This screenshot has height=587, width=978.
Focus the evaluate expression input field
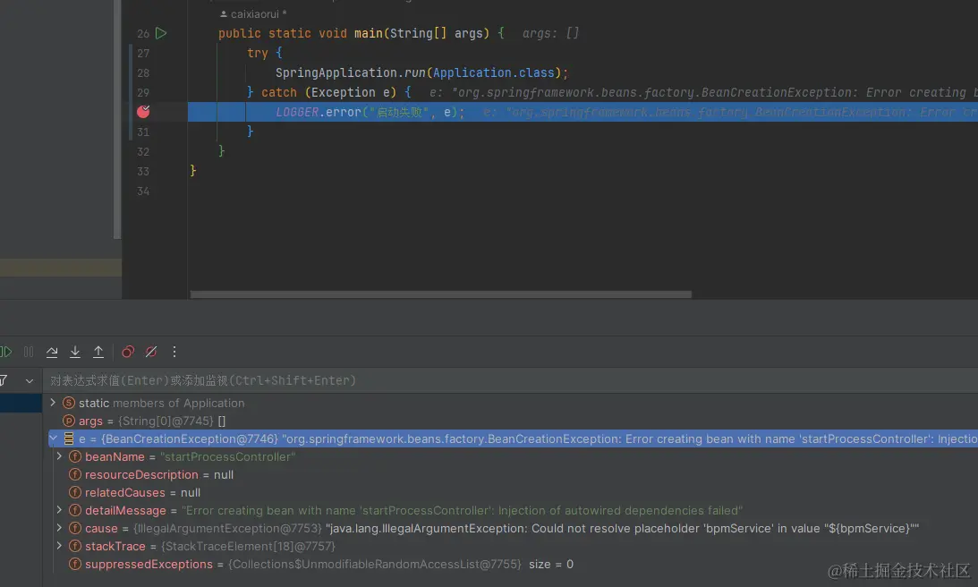coord(510,380)
